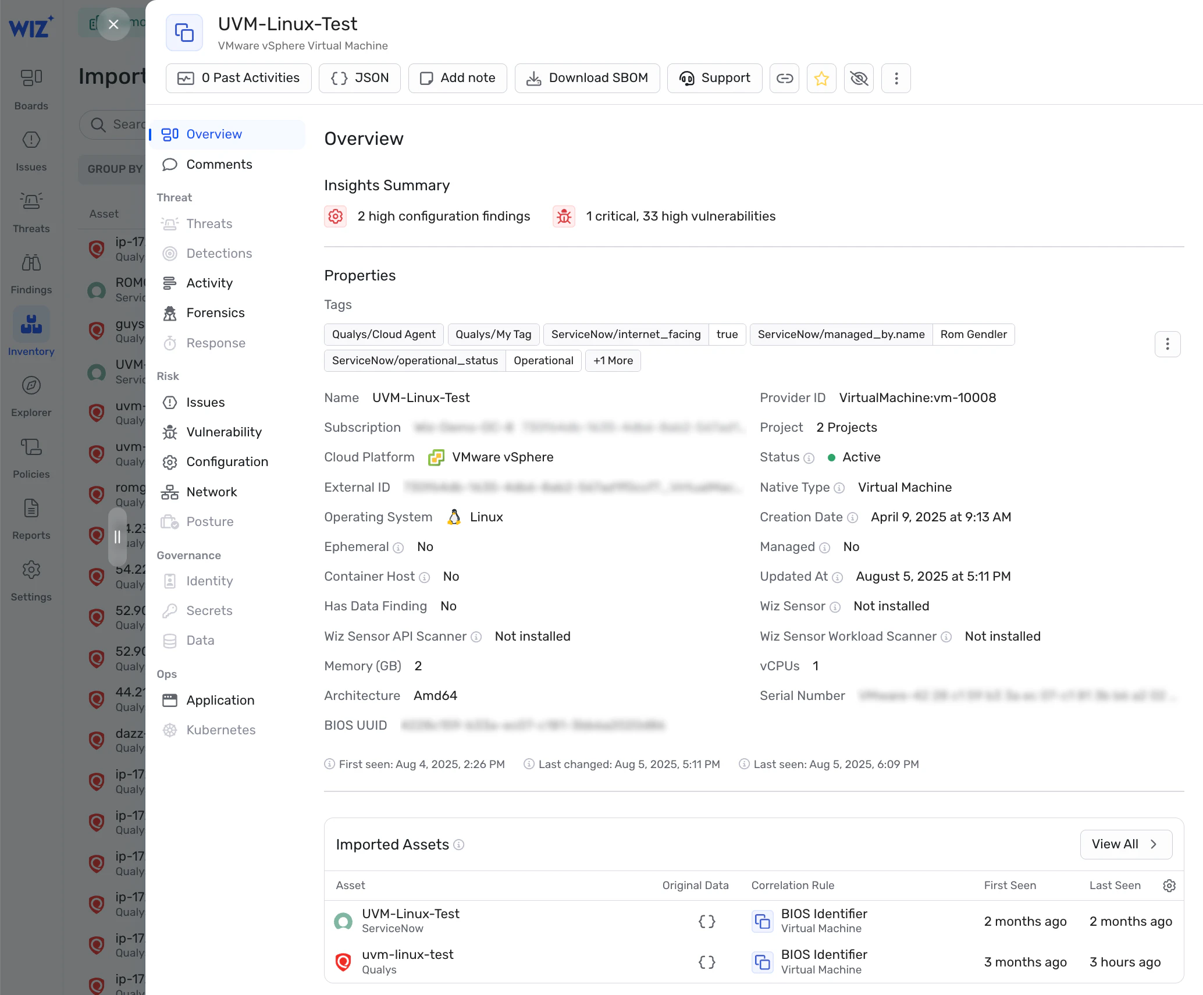Go to Reports in the main sidebar
This screenshot has width=1203, height=995.
(x=31, y=520)
